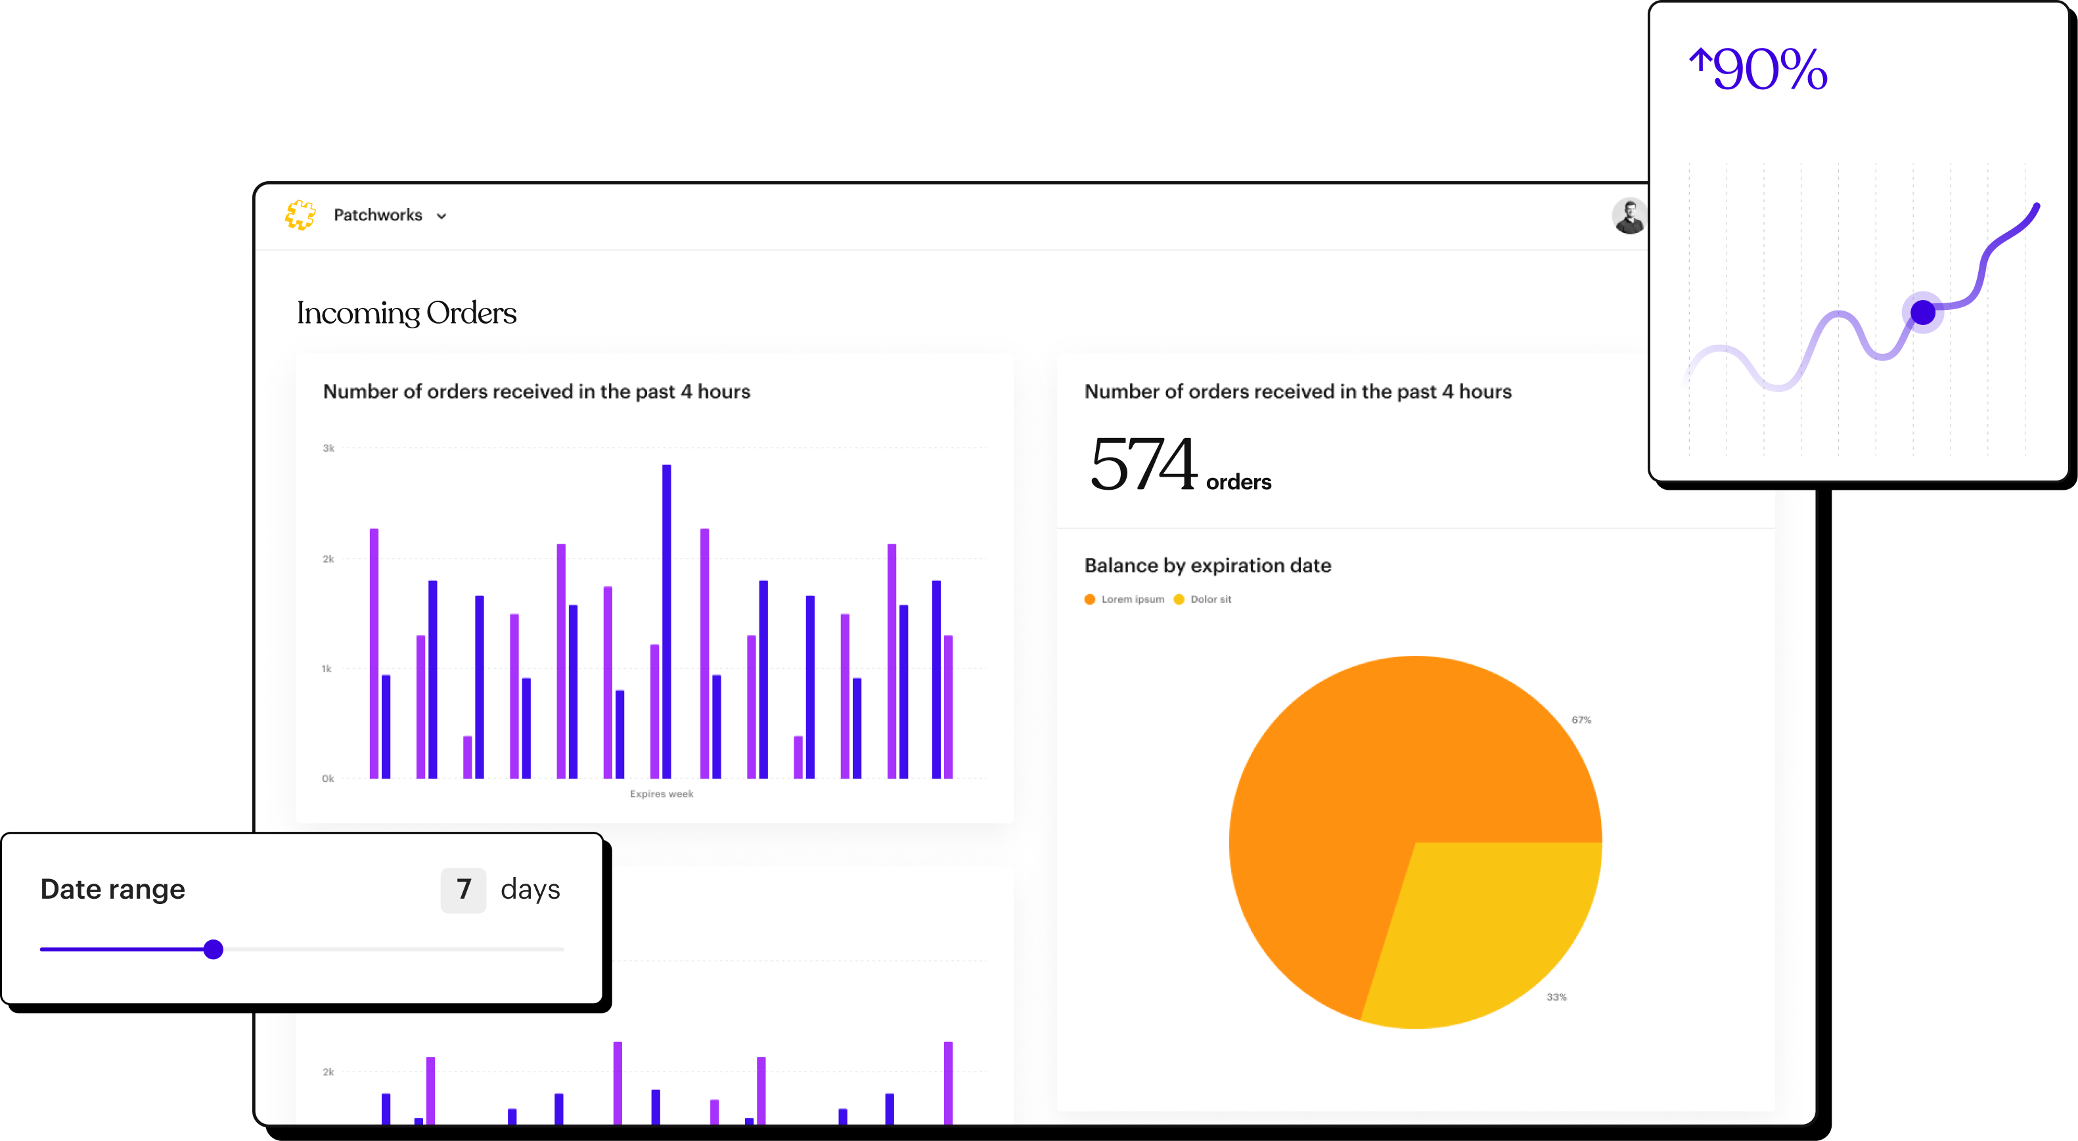Click the orange Lorem ipsum legend dot
Viewport: 2078px width, 1141px height.
(1089, 598)
